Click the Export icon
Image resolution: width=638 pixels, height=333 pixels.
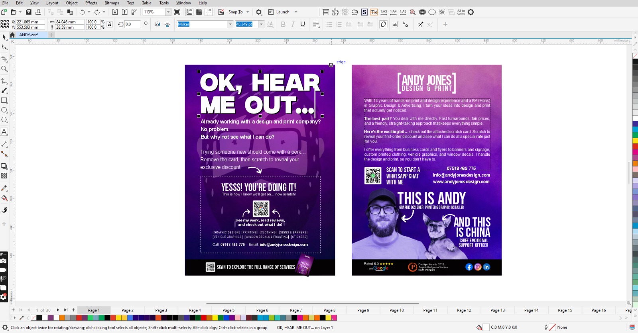(124, 12)
